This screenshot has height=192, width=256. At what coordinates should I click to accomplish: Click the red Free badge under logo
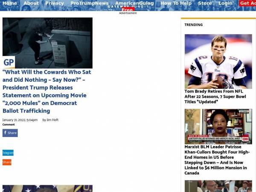(128, 10)
